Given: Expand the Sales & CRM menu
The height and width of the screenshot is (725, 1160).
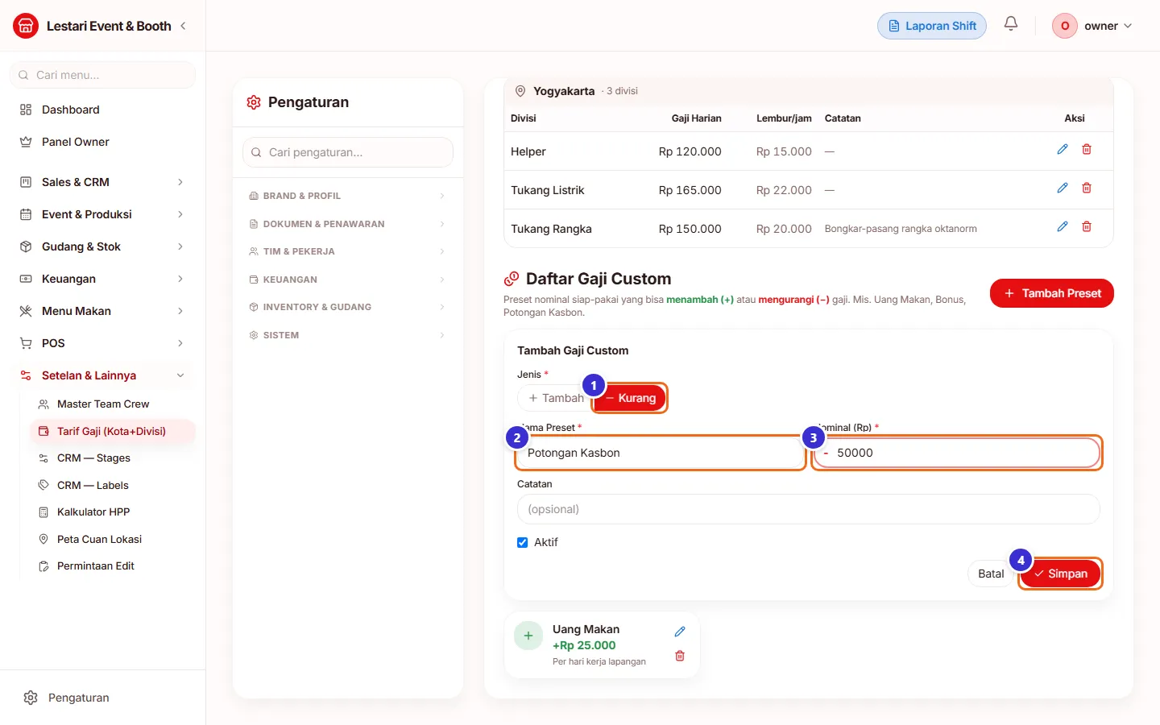Looking at the screenshot, I should (102, 182).
